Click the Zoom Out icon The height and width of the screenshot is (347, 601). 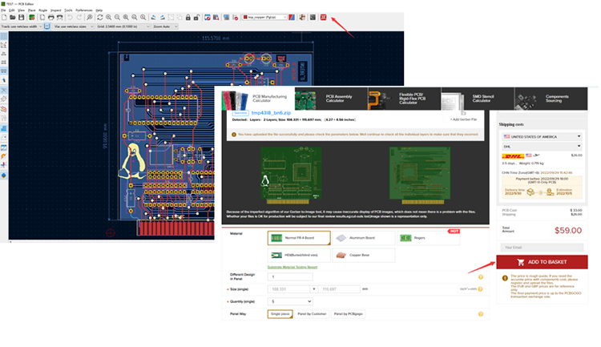coord(117,18)
